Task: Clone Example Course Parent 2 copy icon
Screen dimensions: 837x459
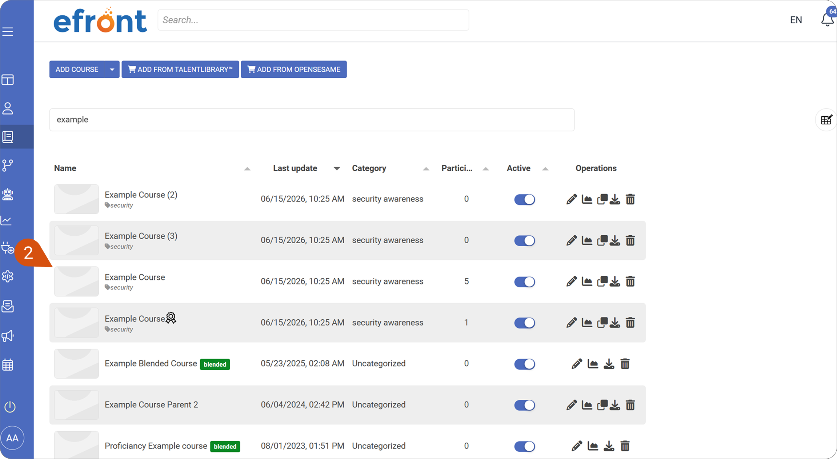Action: click(x=602, y=405)
